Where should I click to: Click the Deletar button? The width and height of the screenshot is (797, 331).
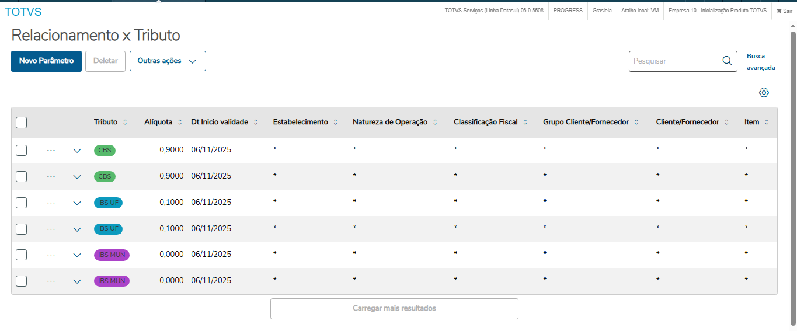(105, 61)
